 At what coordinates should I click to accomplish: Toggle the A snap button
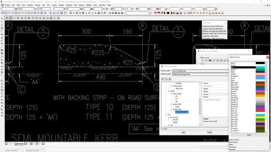tap(39, 13)
